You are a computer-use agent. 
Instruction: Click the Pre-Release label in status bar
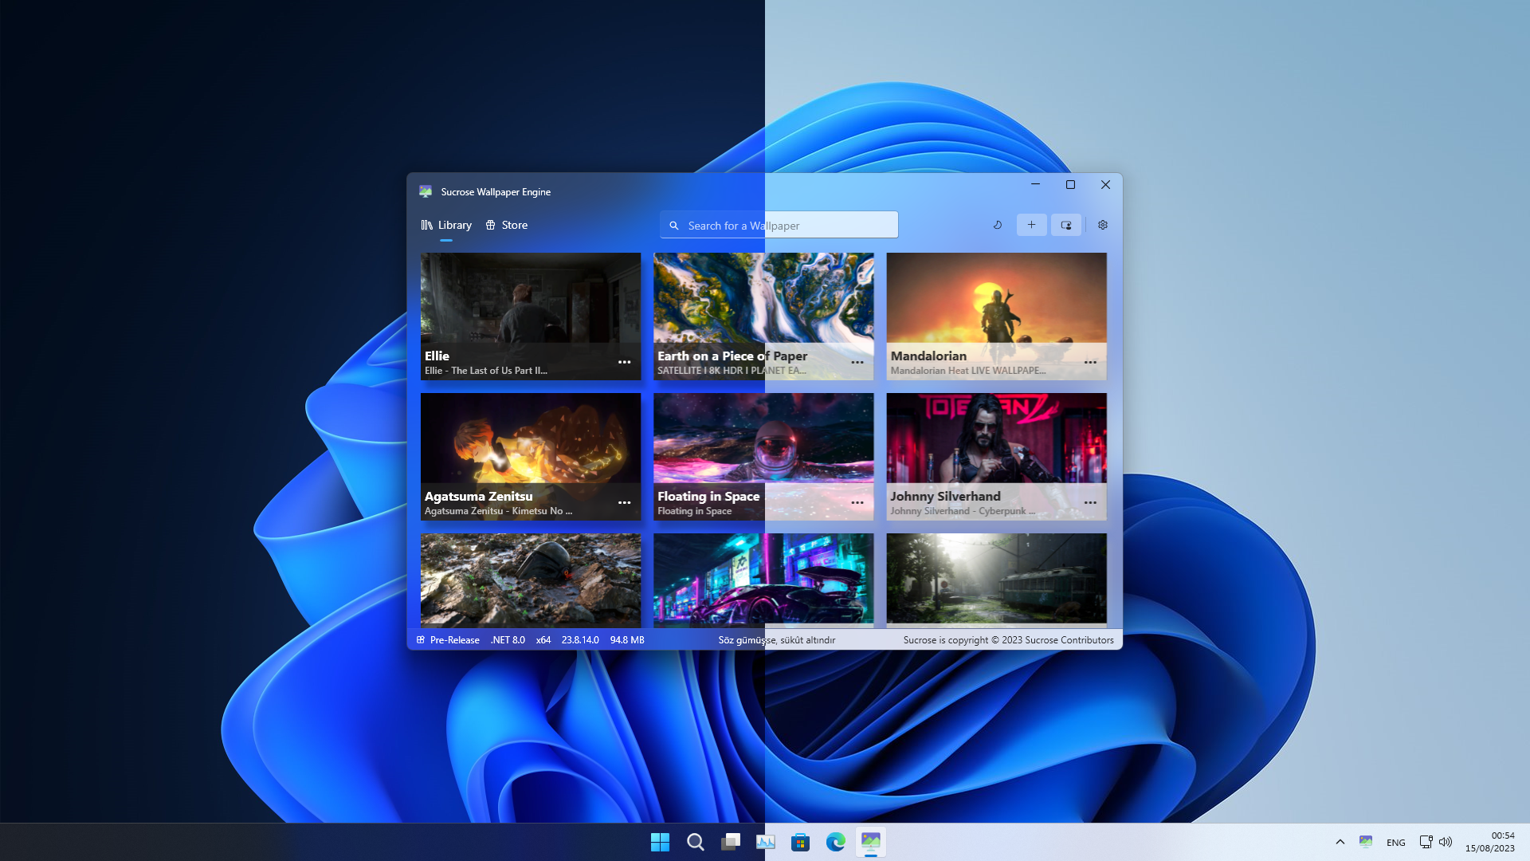pos(454,640)
